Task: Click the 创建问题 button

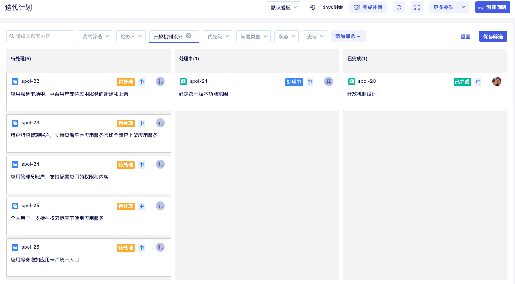Action: point(493,7)
